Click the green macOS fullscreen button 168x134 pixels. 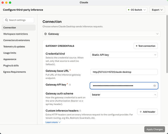point(10,3)
